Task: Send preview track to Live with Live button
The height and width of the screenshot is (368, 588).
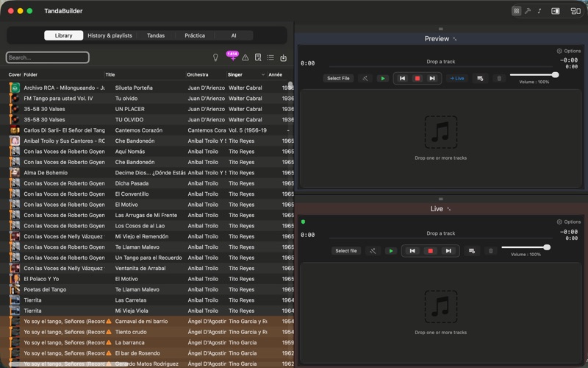Action: (x=456, y=79)
